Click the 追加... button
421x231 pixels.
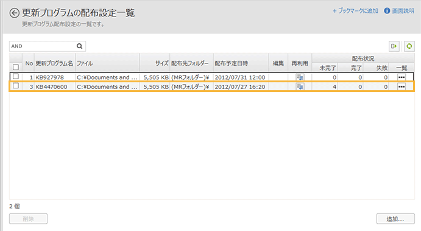395,219
